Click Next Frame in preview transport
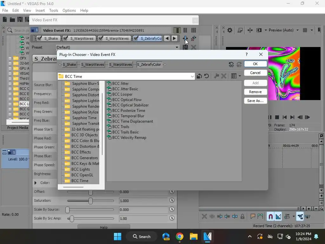This screenshot has height=244, width=325. (x=307, y=117)
